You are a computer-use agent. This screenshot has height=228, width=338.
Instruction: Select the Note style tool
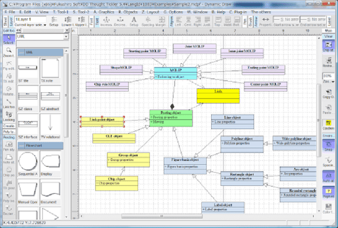point(9,159)
